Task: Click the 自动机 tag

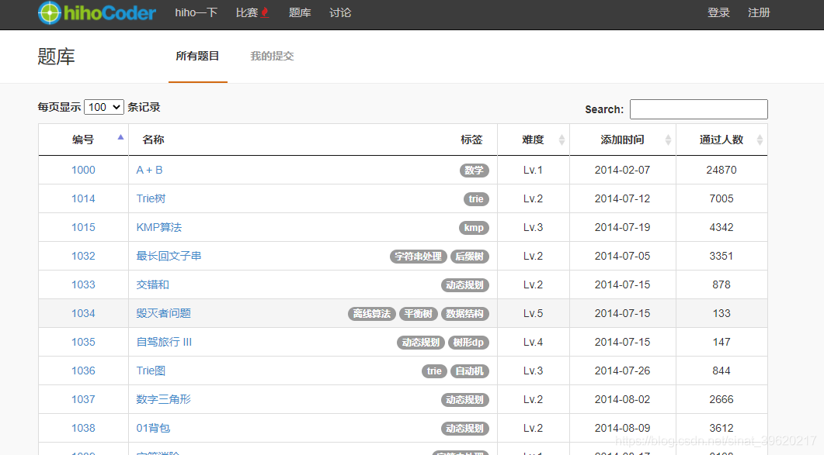Action: tap(470, 371)
